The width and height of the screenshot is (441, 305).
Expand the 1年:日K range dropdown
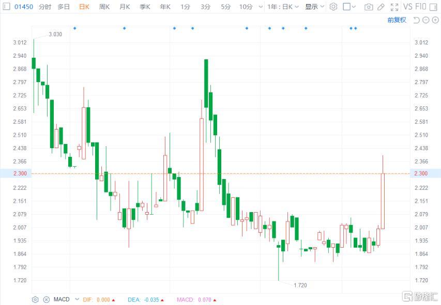point(283,7)
